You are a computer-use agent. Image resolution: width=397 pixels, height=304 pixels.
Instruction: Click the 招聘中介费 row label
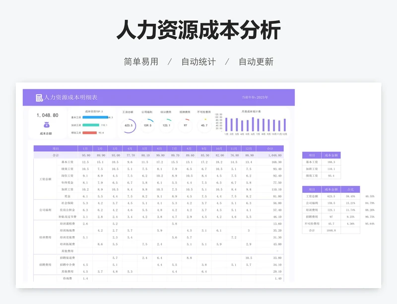67,265
